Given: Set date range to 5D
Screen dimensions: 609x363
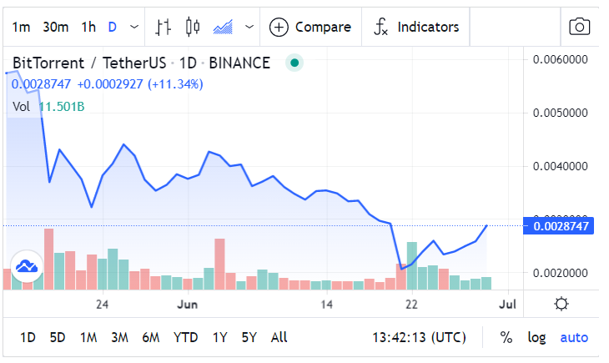Looking at the screenshot, I should (x=58, y=337).
